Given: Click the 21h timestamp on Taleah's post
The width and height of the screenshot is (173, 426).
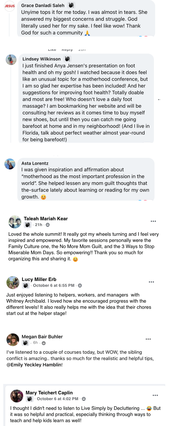Looking at the screenshot, I should [39, 225].
